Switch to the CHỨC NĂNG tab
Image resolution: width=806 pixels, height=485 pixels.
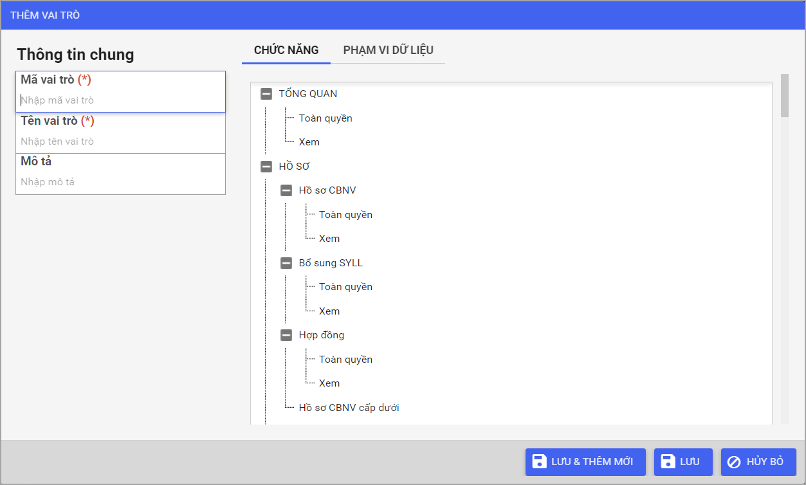[286, 50]
